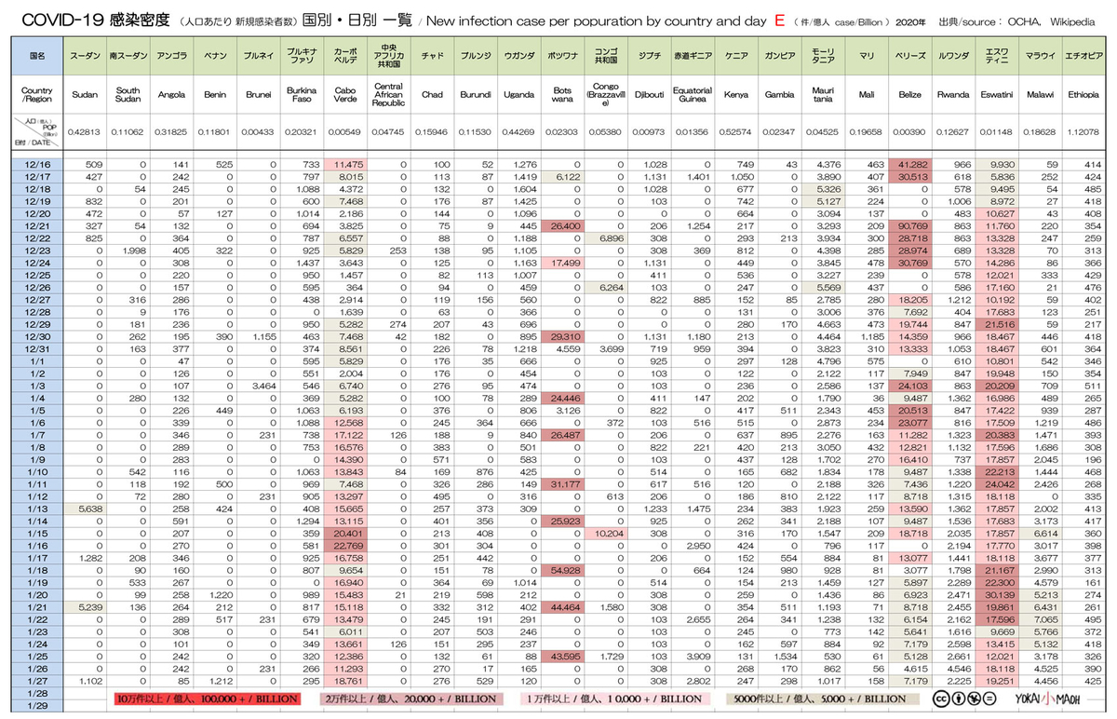Select the 'Rwanda' column header
Viewport: 1117px width, 719px height.
952,95
